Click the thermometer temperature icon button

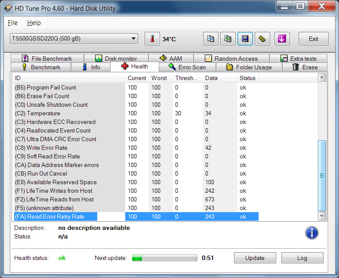point(152,39)
